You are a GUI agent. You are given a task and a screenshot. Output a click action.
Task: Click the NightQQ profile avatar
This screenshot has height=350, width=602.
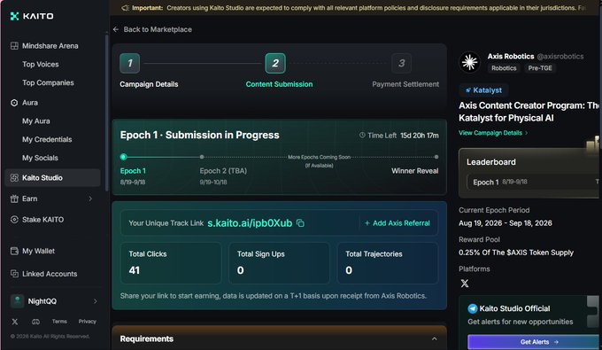coord(17,301)
